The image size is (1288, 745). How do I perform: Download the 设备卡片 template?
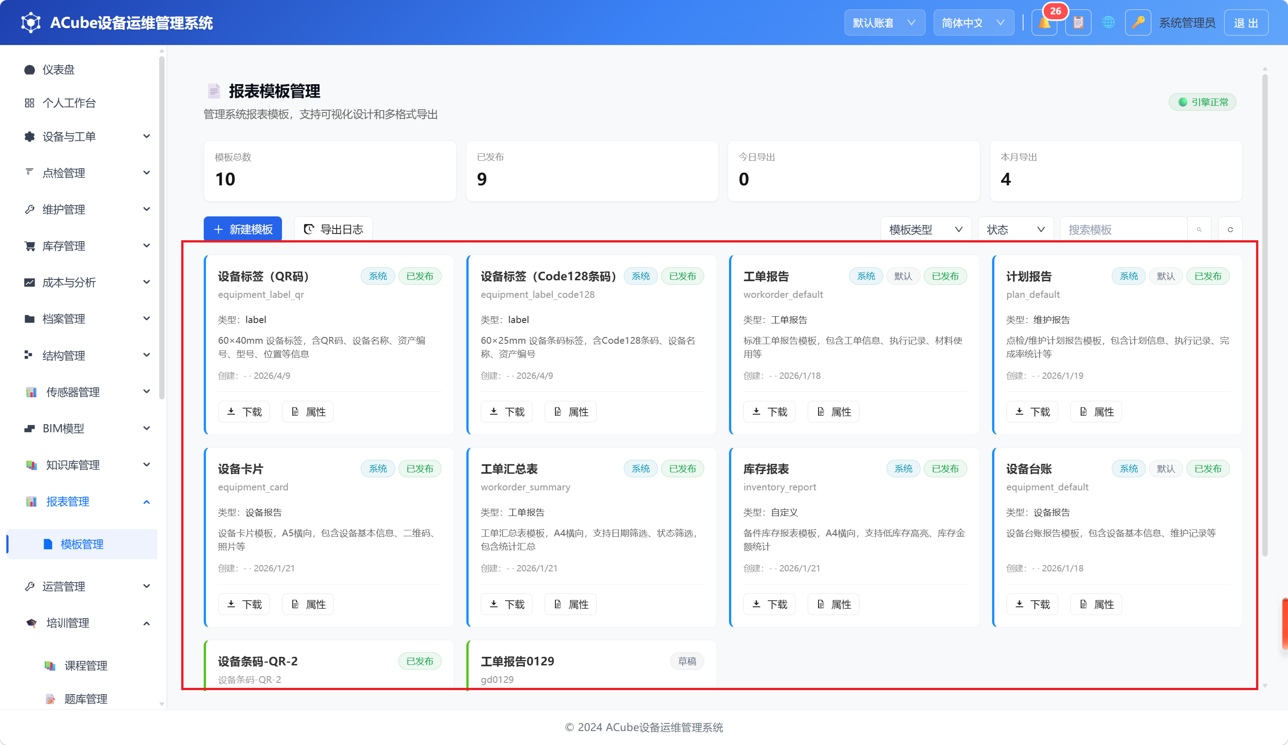[244, 604]
